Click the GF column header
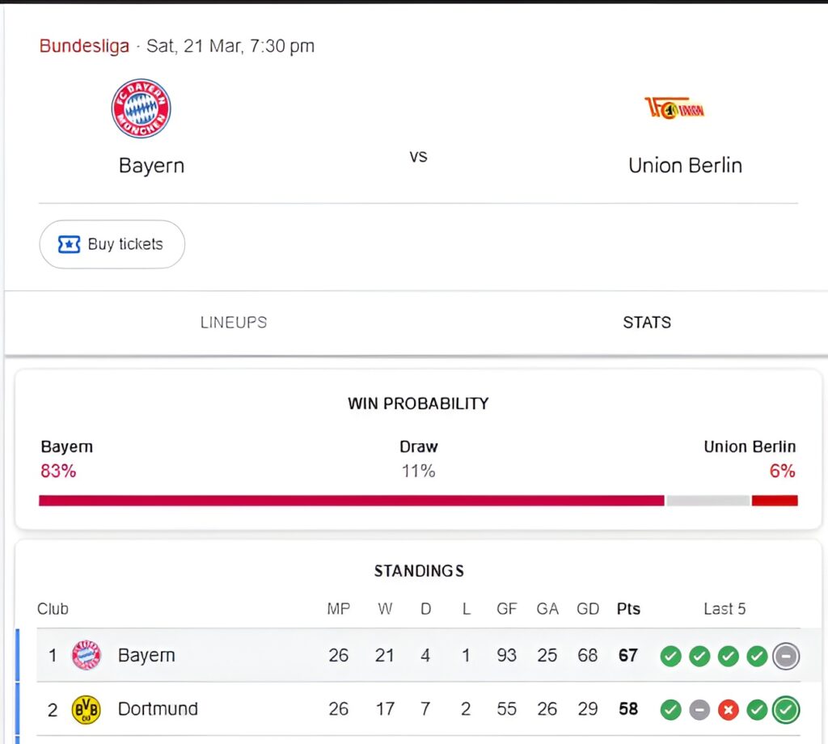Screen dimensions: 828x744 [x=507, y=609]
